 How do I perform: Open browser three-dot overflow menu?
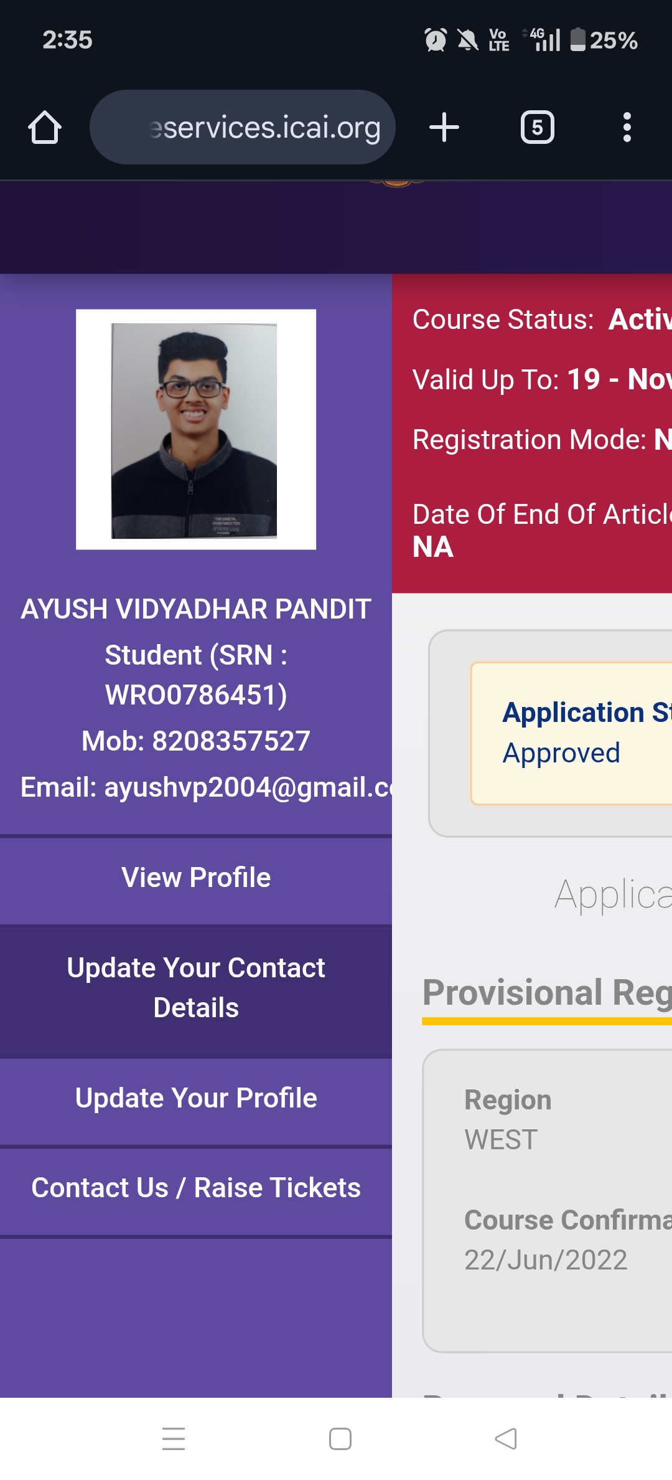pos(627,128)
